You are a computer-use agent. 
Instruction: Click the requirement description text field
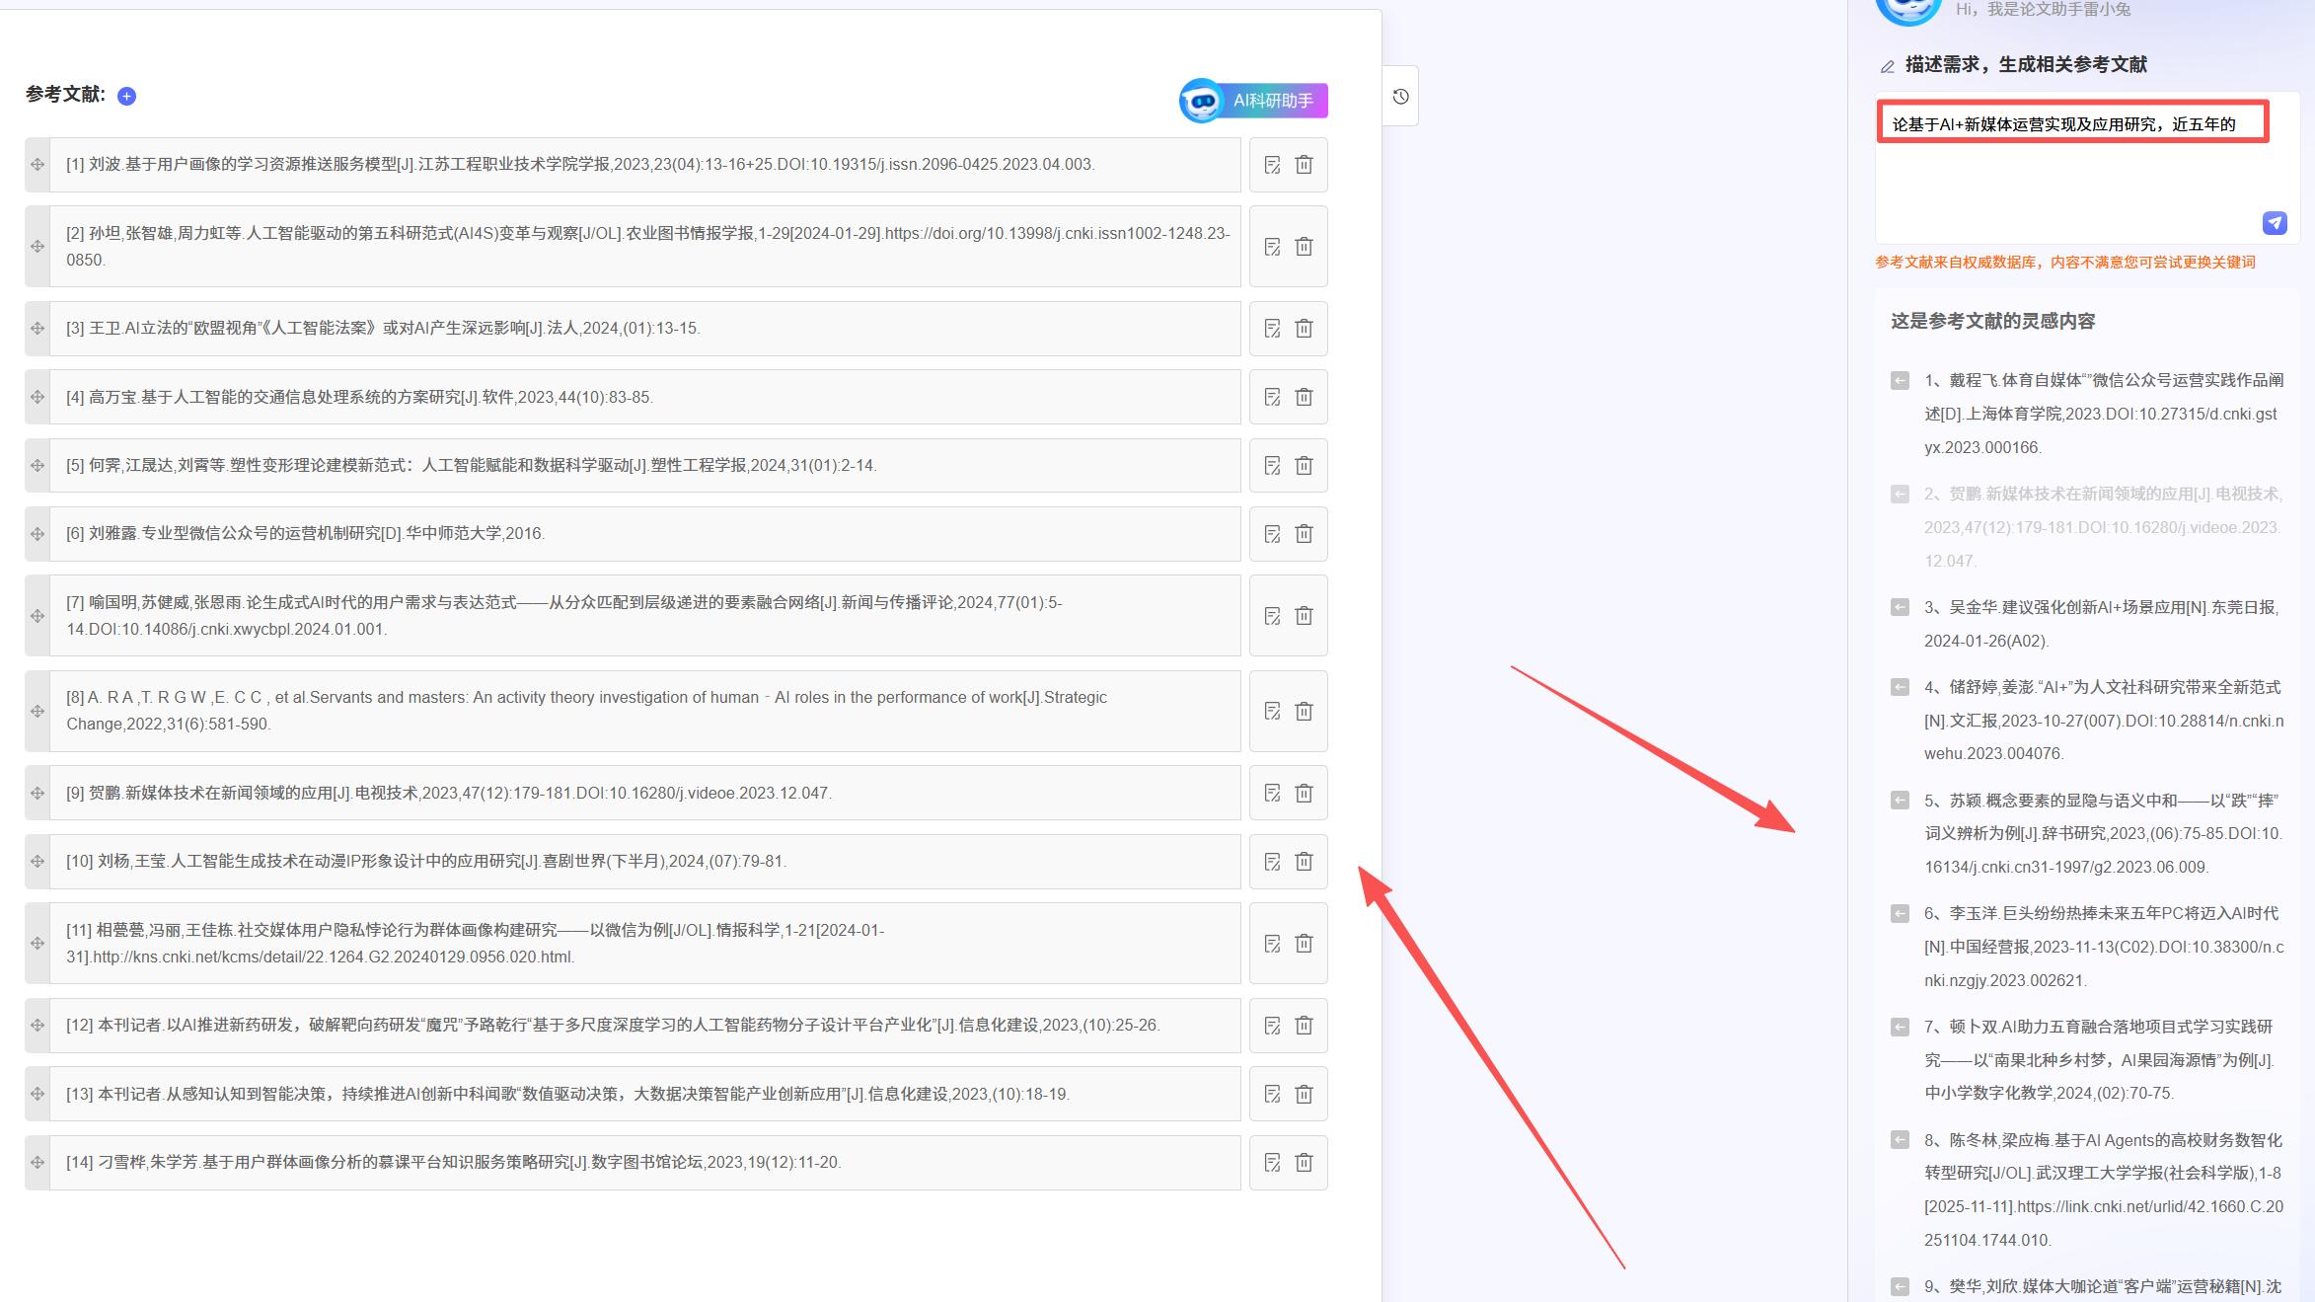(x=2072, y=178)
